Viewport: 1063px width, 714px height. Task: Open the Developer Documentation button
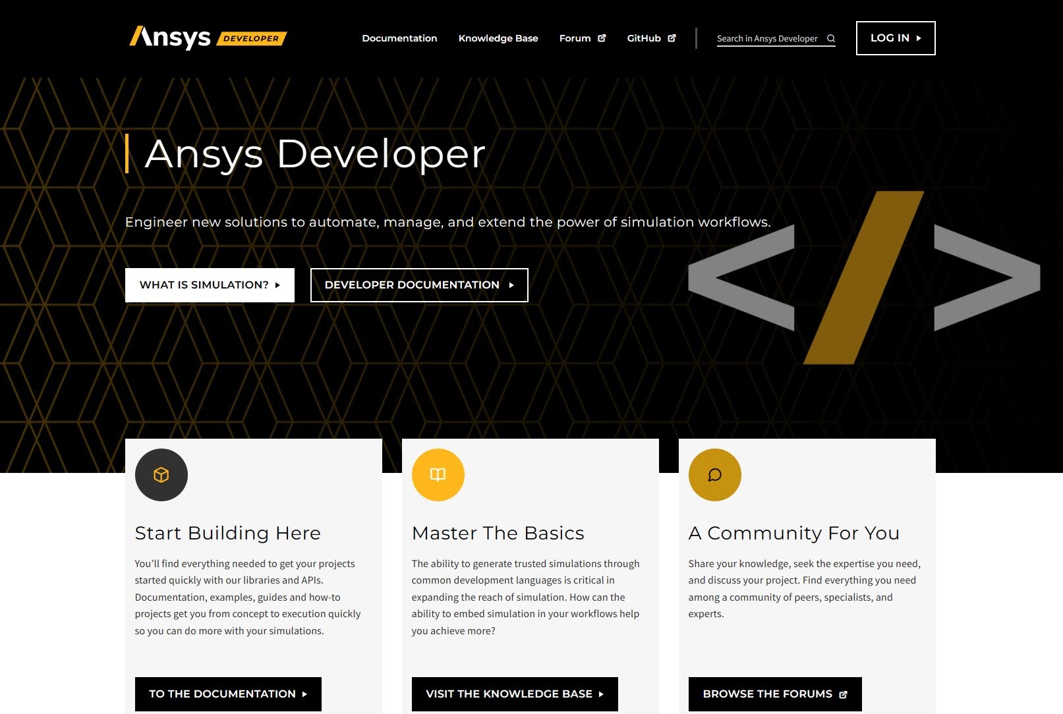click(419, 285)
